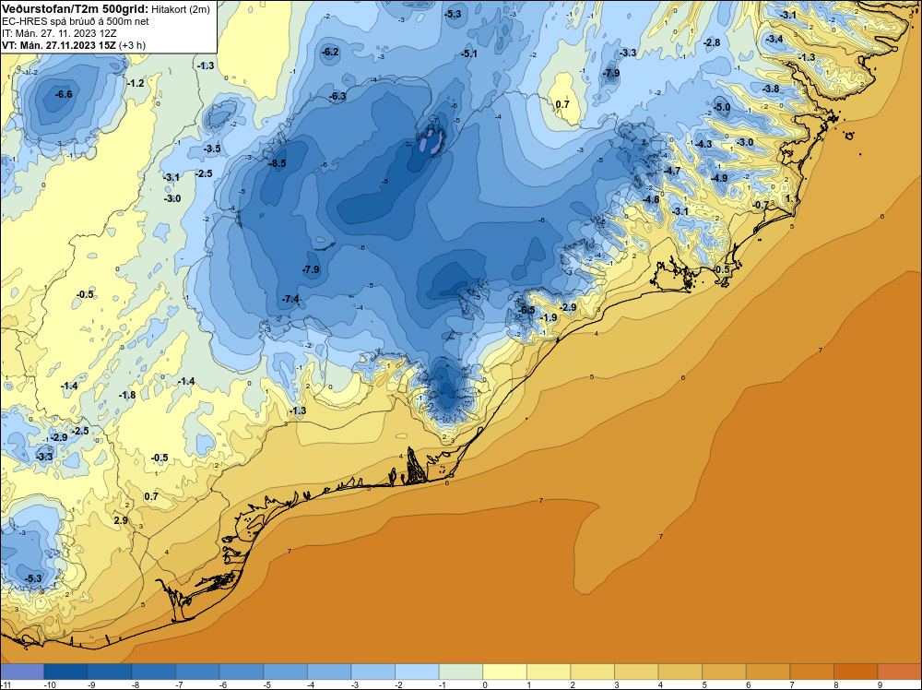The image size is (922, 690).
Task: Click the 'EC-HRES spá brúuð á 500m net' line
Action: coord(76,21)
